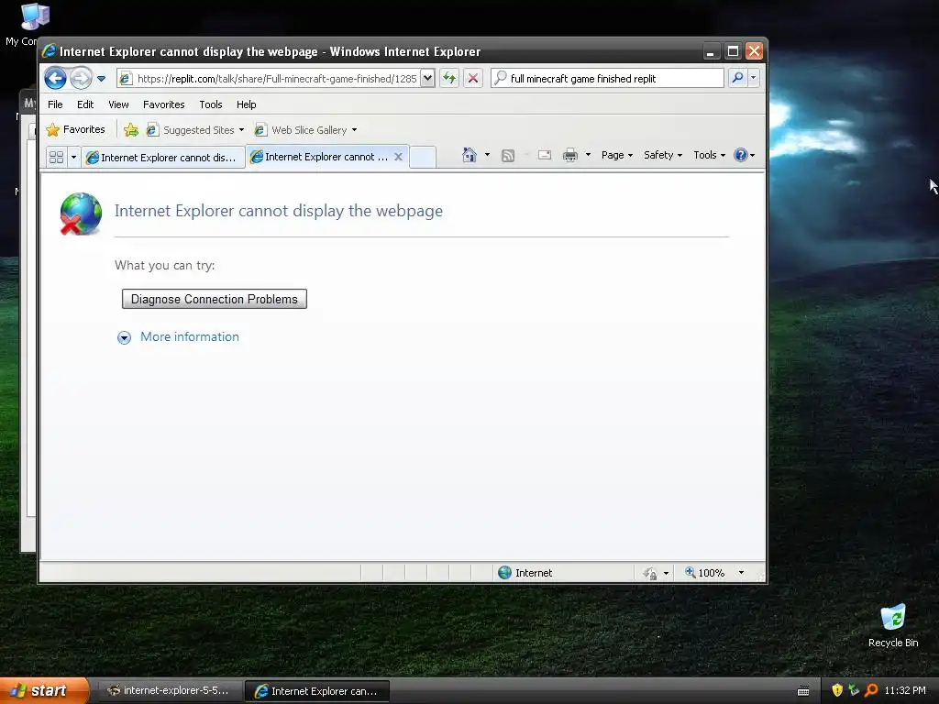Image resolution: width=939 pixels, height=704 pixels.
Task: Open Suggested Sites link
Action: point(195,130)
